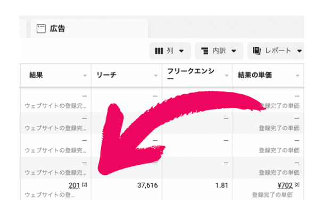This screenshot has width=313, height=220.
Task: Click the 内訳 breakdown icon
Action: point(204,51)
